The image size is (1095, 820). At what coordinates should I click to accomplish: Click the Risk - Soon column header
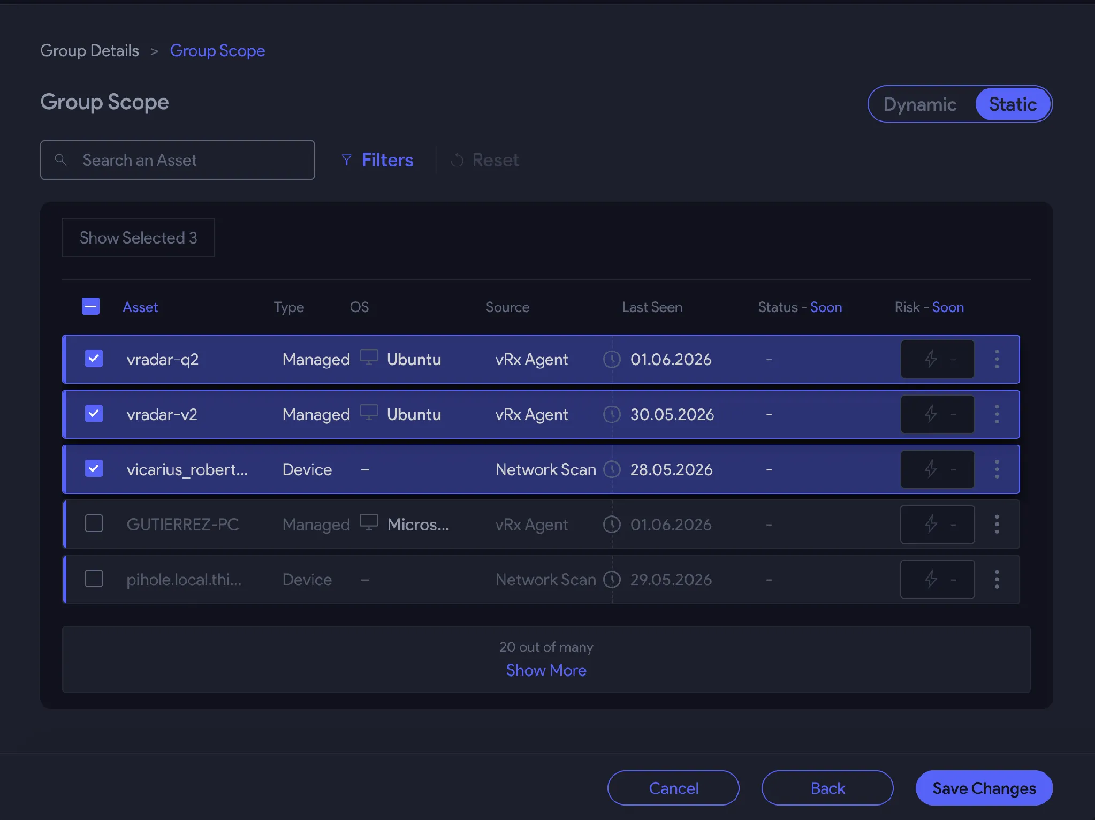929,307
